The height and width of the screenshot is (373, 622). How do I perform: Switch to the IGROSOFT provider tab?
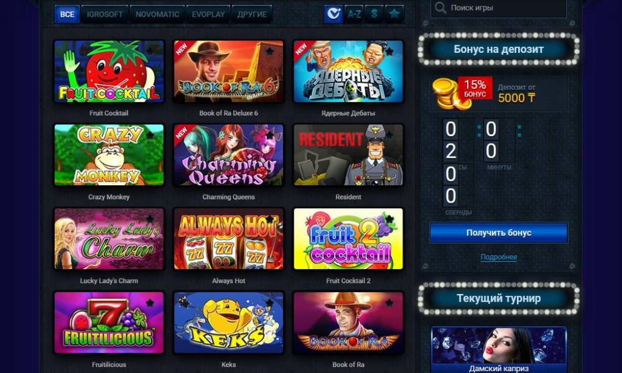point(104,14)
